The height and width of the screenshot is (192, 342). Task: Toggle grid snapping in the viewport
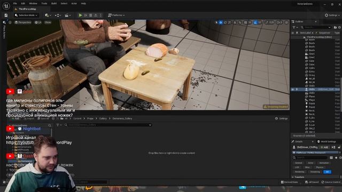246,22
